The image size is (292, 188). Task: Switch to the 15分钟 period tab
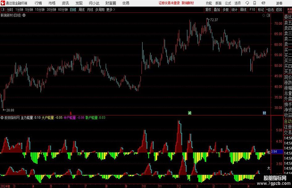click(x=40, y=10)
